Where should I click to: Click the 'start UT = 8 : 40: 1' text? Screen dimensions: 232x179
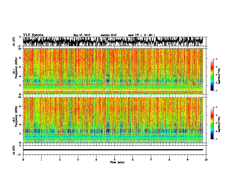[x=141, y=35]
